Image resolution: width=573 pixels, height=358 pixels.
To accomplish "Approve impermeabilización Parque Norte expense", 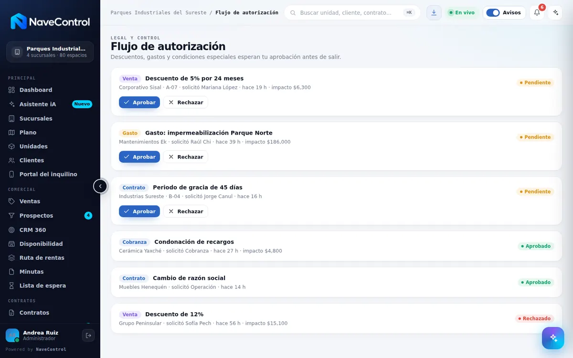I will 139,157.
